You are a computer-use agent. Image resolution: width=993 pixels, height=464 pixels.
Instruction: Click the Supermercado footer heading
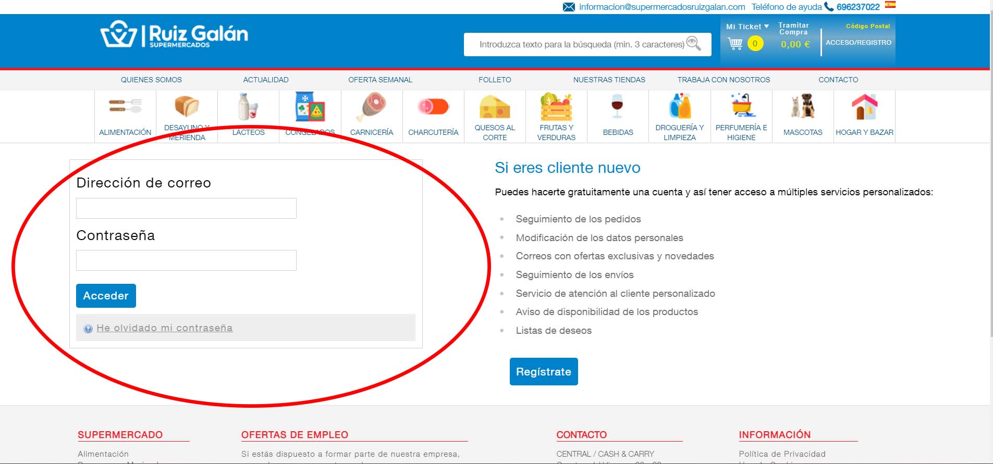pyautogui.click(x=120, y=435)
